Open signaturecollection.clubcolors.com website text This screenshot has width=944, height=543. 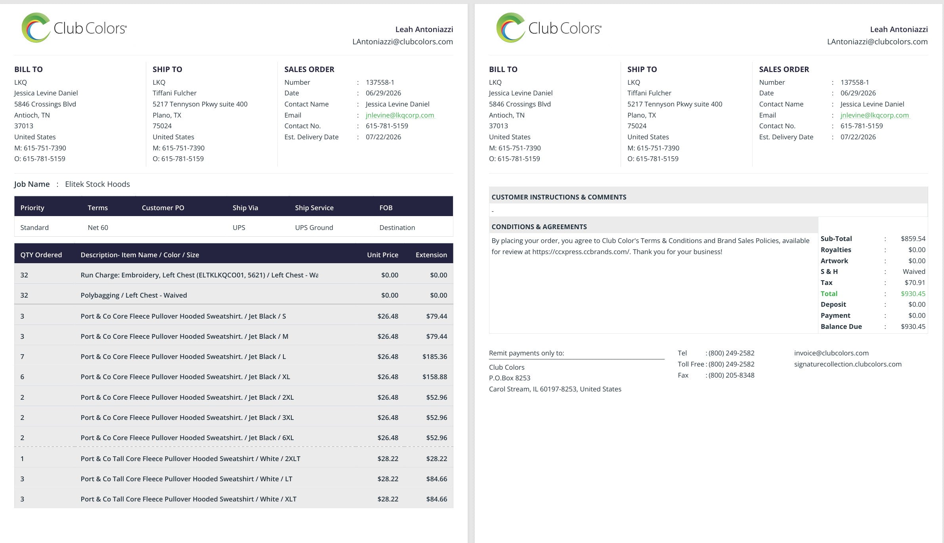pyautogui.click(x=848, y=364)
